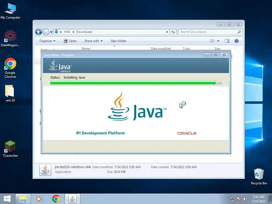Refresh the Downloads folder view
The image size is (272, 204).
pos(173,32)
